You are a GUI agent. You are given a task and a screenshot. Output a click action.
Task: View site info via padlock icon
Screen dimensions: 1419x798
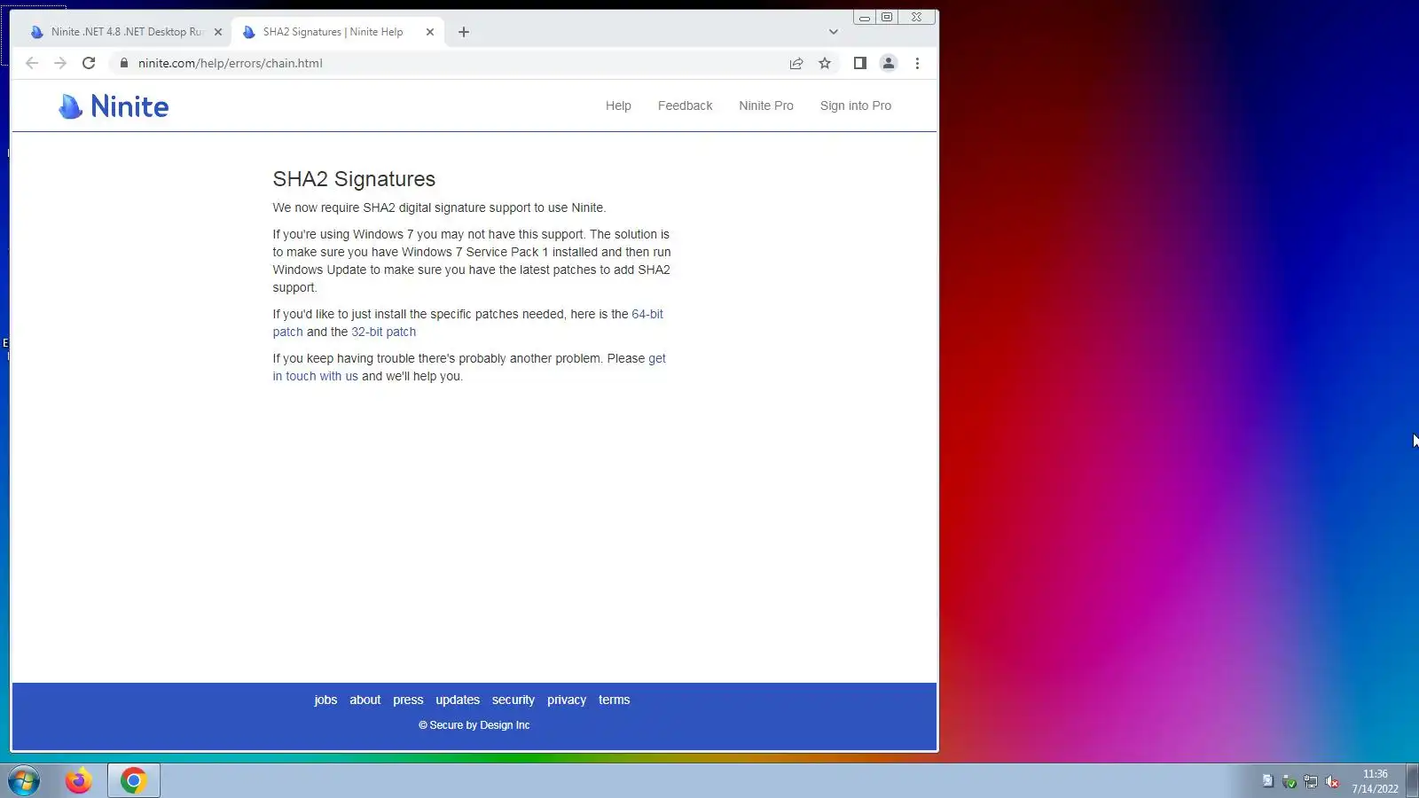124,63
